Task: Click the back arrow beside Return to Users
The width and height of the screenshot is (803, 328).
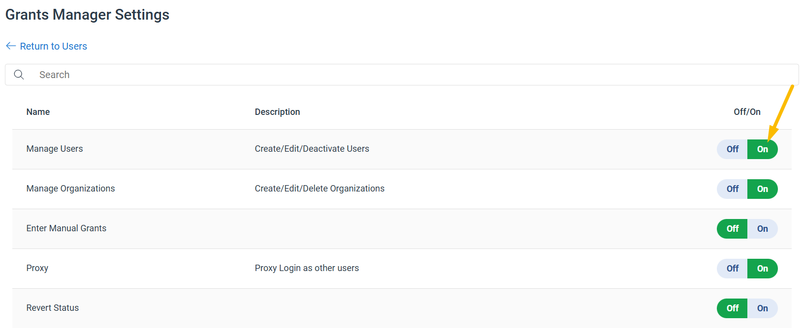Action: coord(11,46)
